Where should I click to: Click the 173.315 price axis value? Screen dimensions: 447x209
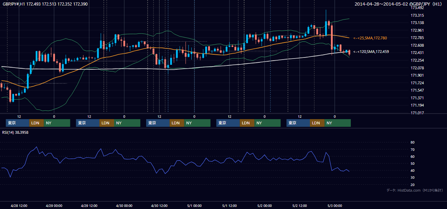tap(417, 15)
